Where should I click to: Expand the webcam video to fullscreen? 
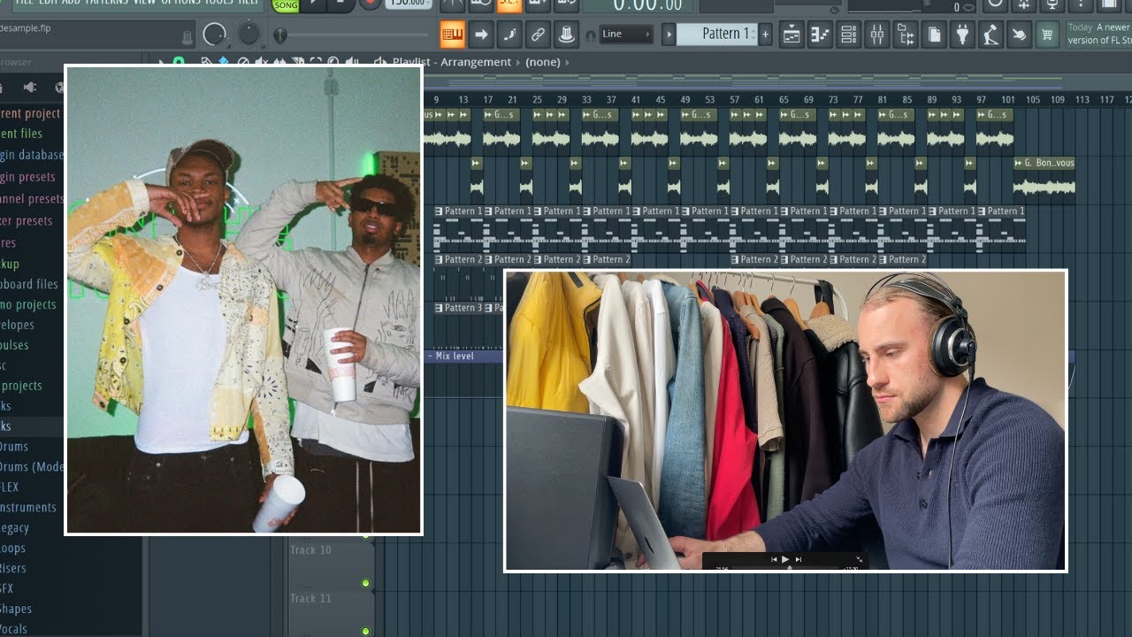tap(859, 559)
